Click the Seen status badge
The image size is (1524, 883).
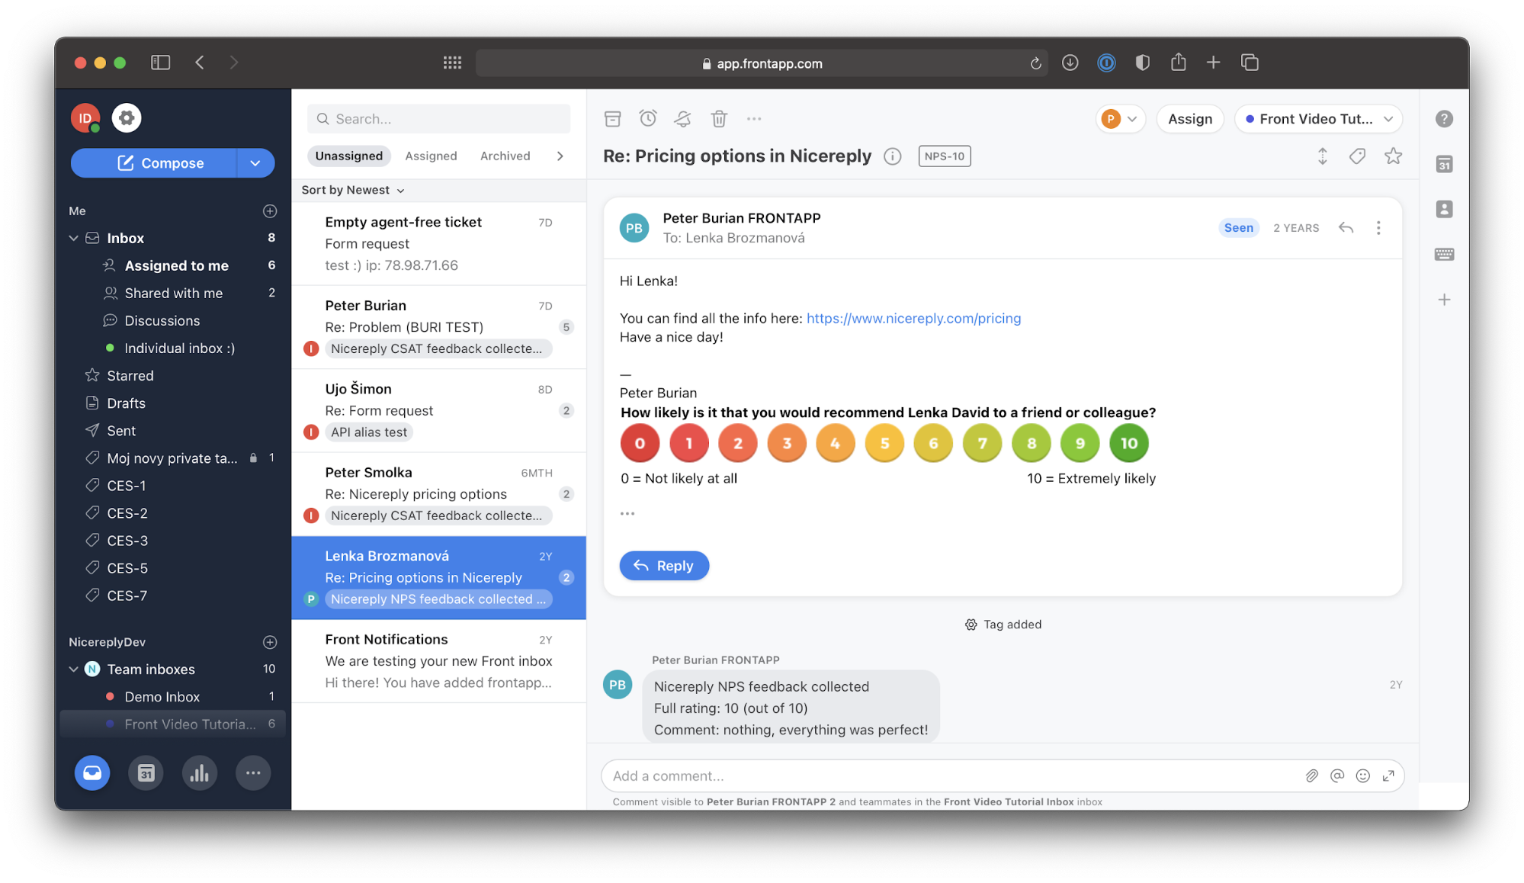tap(1238, 228)
